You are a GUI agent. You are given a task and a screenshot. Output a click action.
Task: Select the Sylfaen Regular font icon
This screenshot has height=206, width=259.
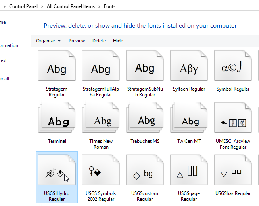(x=189, y=65)
